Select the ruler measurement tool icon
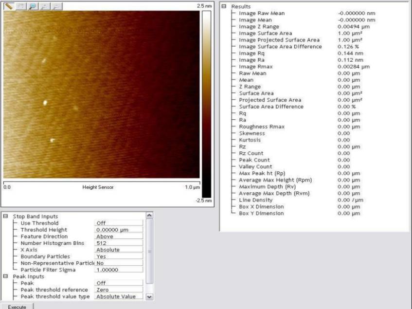The width and height of the screenshot is (412, 309). [9, 6]
